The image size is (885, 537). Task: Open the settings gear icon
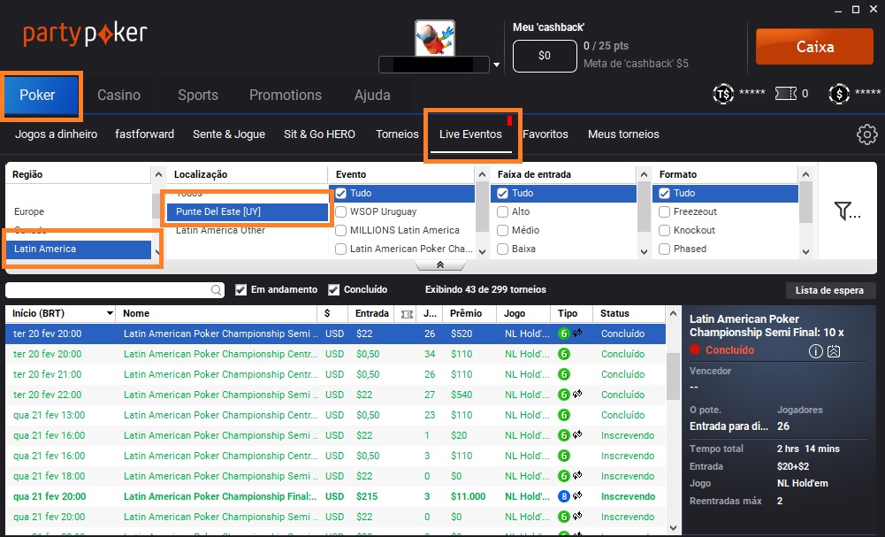867,134
